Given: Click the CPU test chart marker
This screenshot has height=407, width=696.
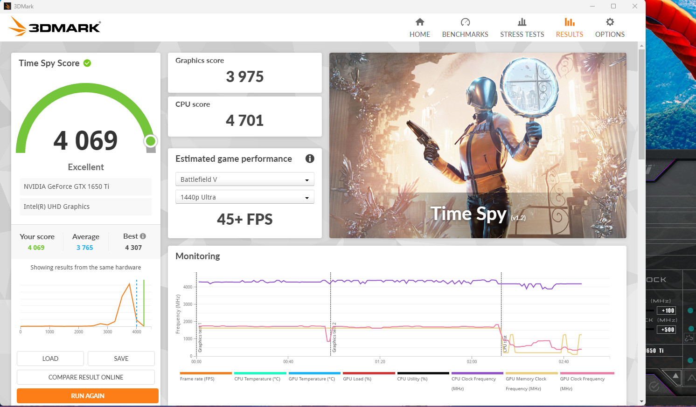Looking at the screenshot, I should tap(505, 344).
